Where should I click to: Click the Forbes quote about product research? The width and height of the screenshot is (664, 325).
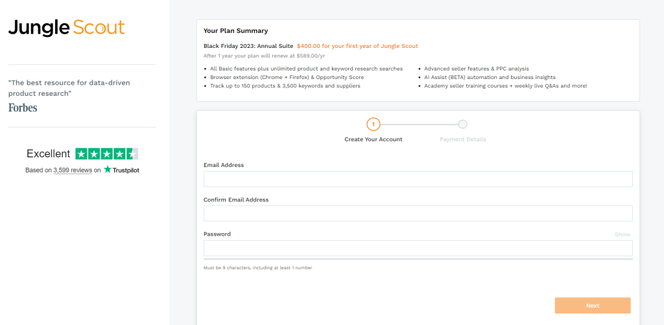point(69,88)
